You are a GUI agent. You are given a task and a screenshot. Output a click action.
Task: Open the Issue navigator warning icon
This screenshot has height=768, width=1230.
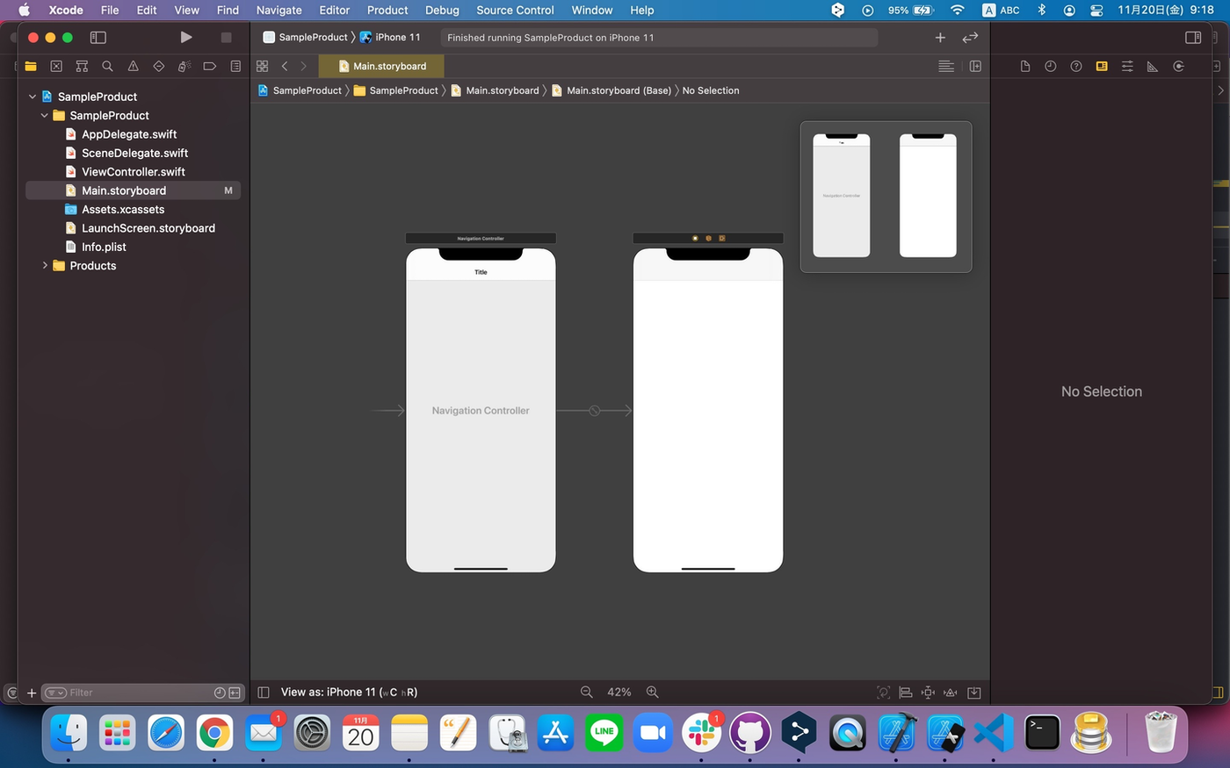[133, 66]
